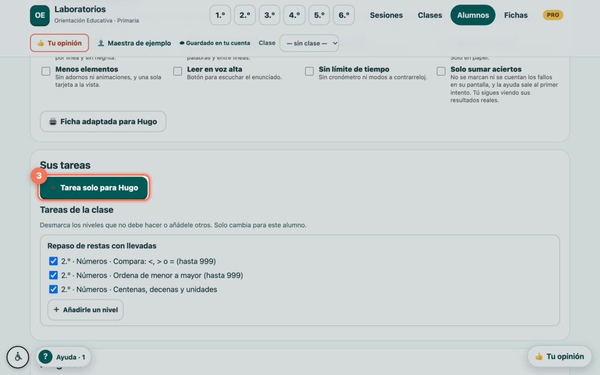Switch to the Sesiones tab

386,16
